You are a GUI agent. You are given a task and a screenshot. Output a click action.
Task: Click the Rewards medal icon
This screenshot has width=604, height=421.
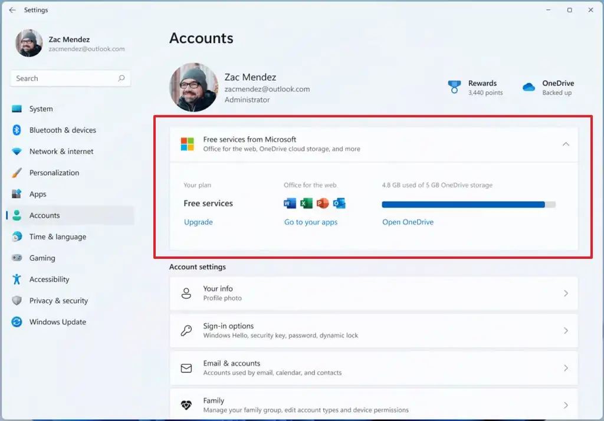point(454,87)
